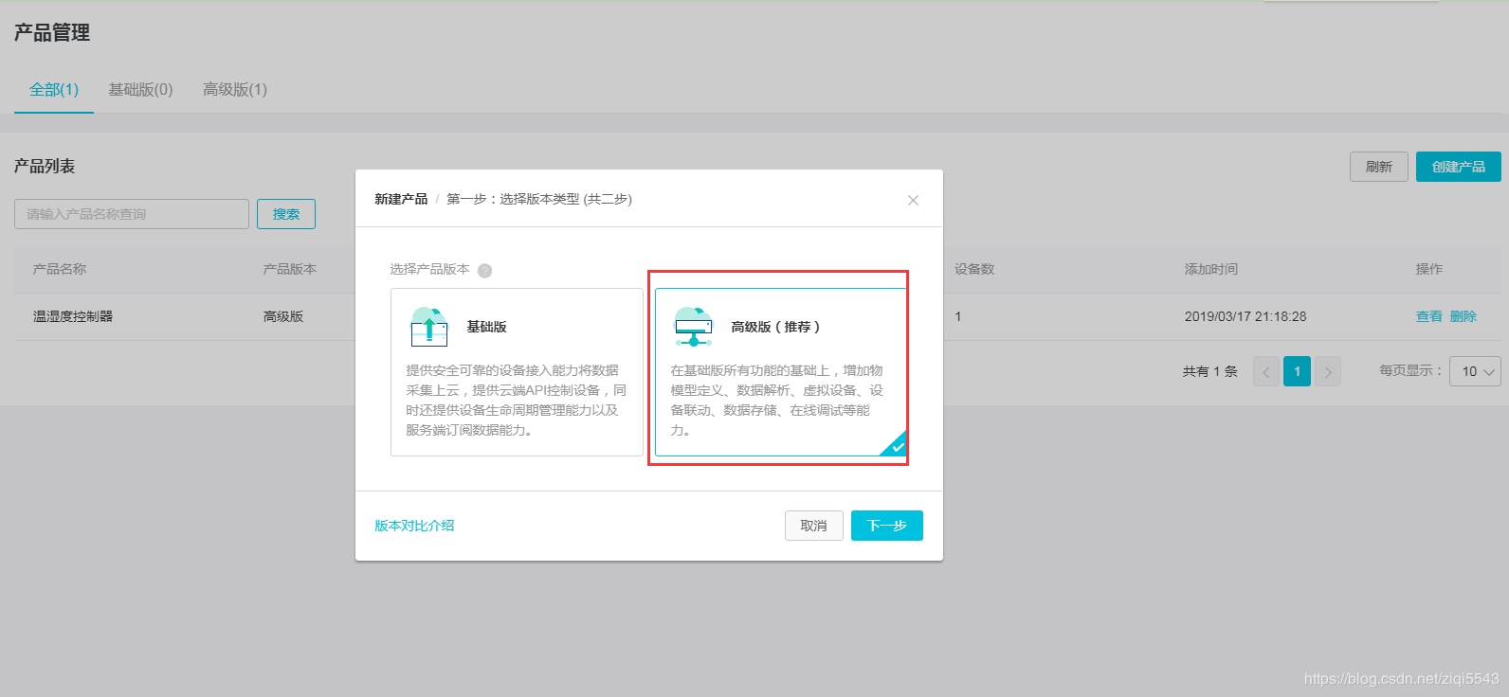
Task: Click the 产品版本 column header
Action: tap(290, 269)
